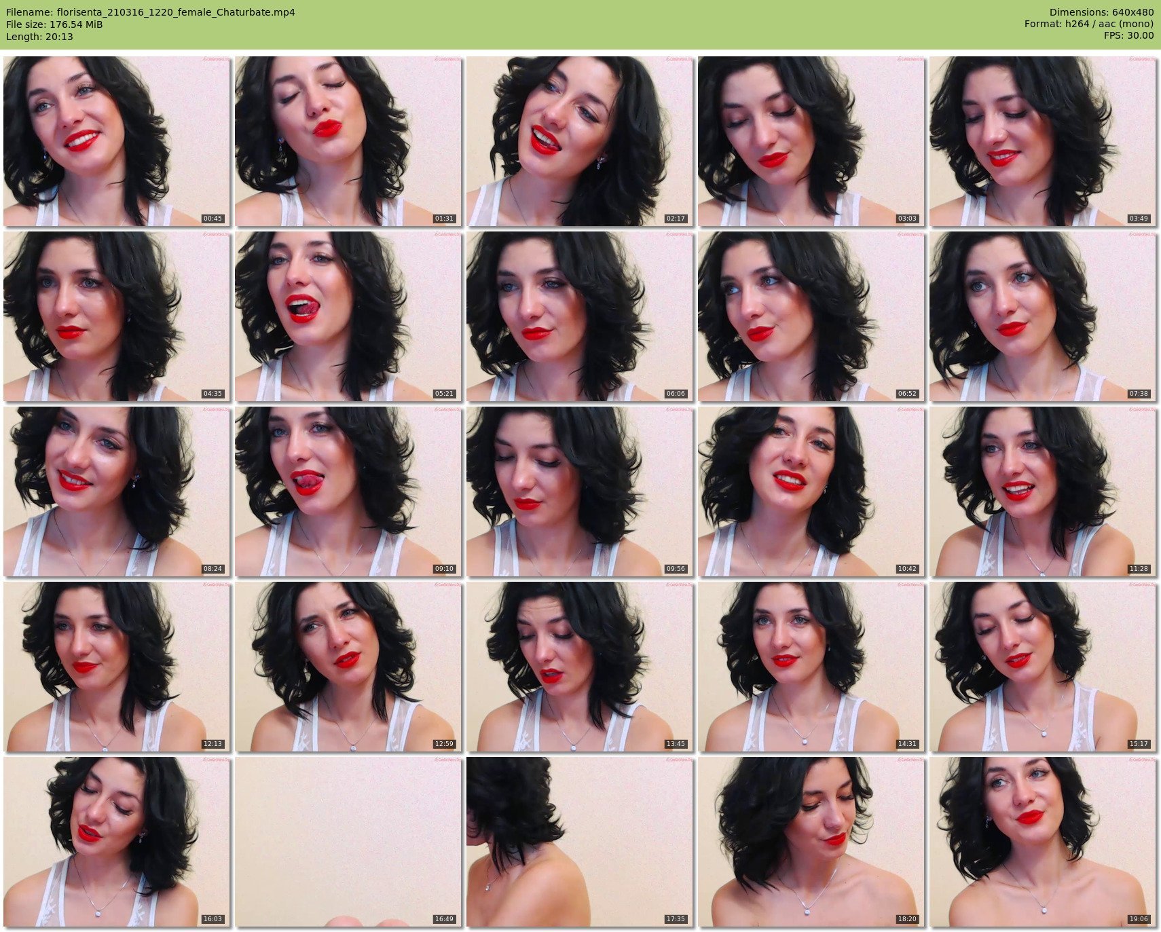Click the Dimensions 640x480 header text
The width and height of the screenshot is (1161, 932).
tap(1101, 12)
